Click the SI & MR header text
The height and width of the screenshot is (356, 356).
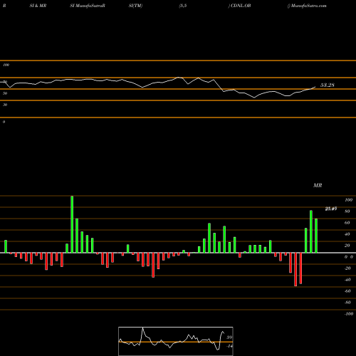(x=38, y=6)
